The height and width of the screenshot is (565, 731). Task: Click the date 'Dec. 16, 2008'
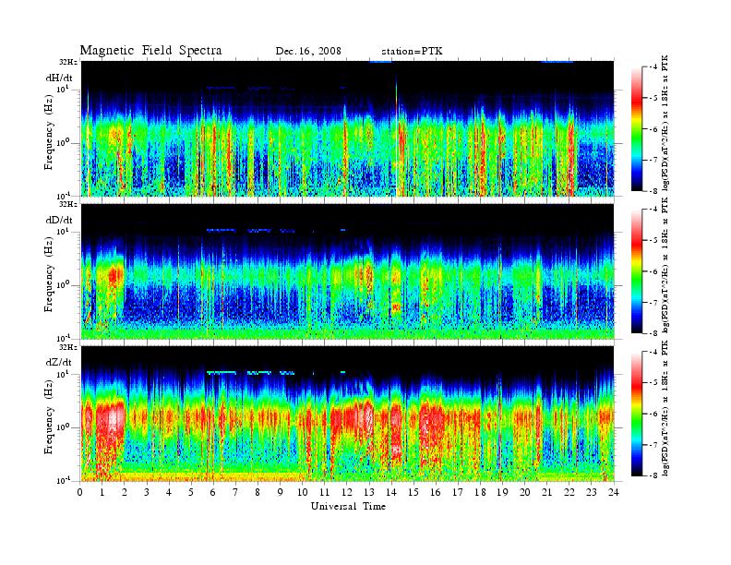[x=308, y=52]
